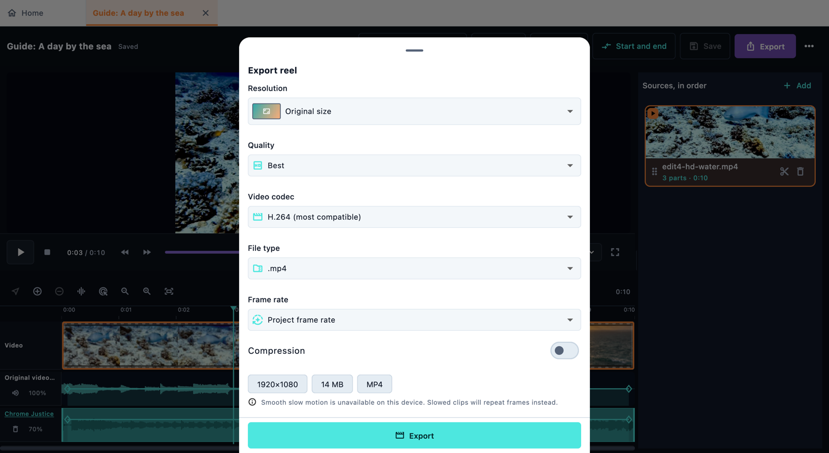The width and height of the screenshot is (829, 453).
Task: Zoom out the timeline
Action: pyautogui.click(x=125, y=291)
